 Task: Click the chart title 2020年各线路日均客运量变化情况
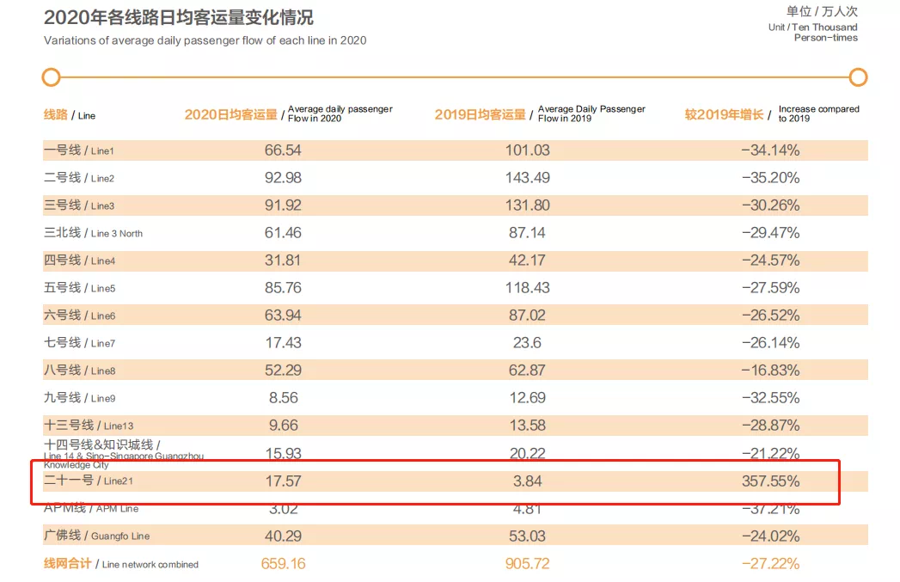[179, 17]
